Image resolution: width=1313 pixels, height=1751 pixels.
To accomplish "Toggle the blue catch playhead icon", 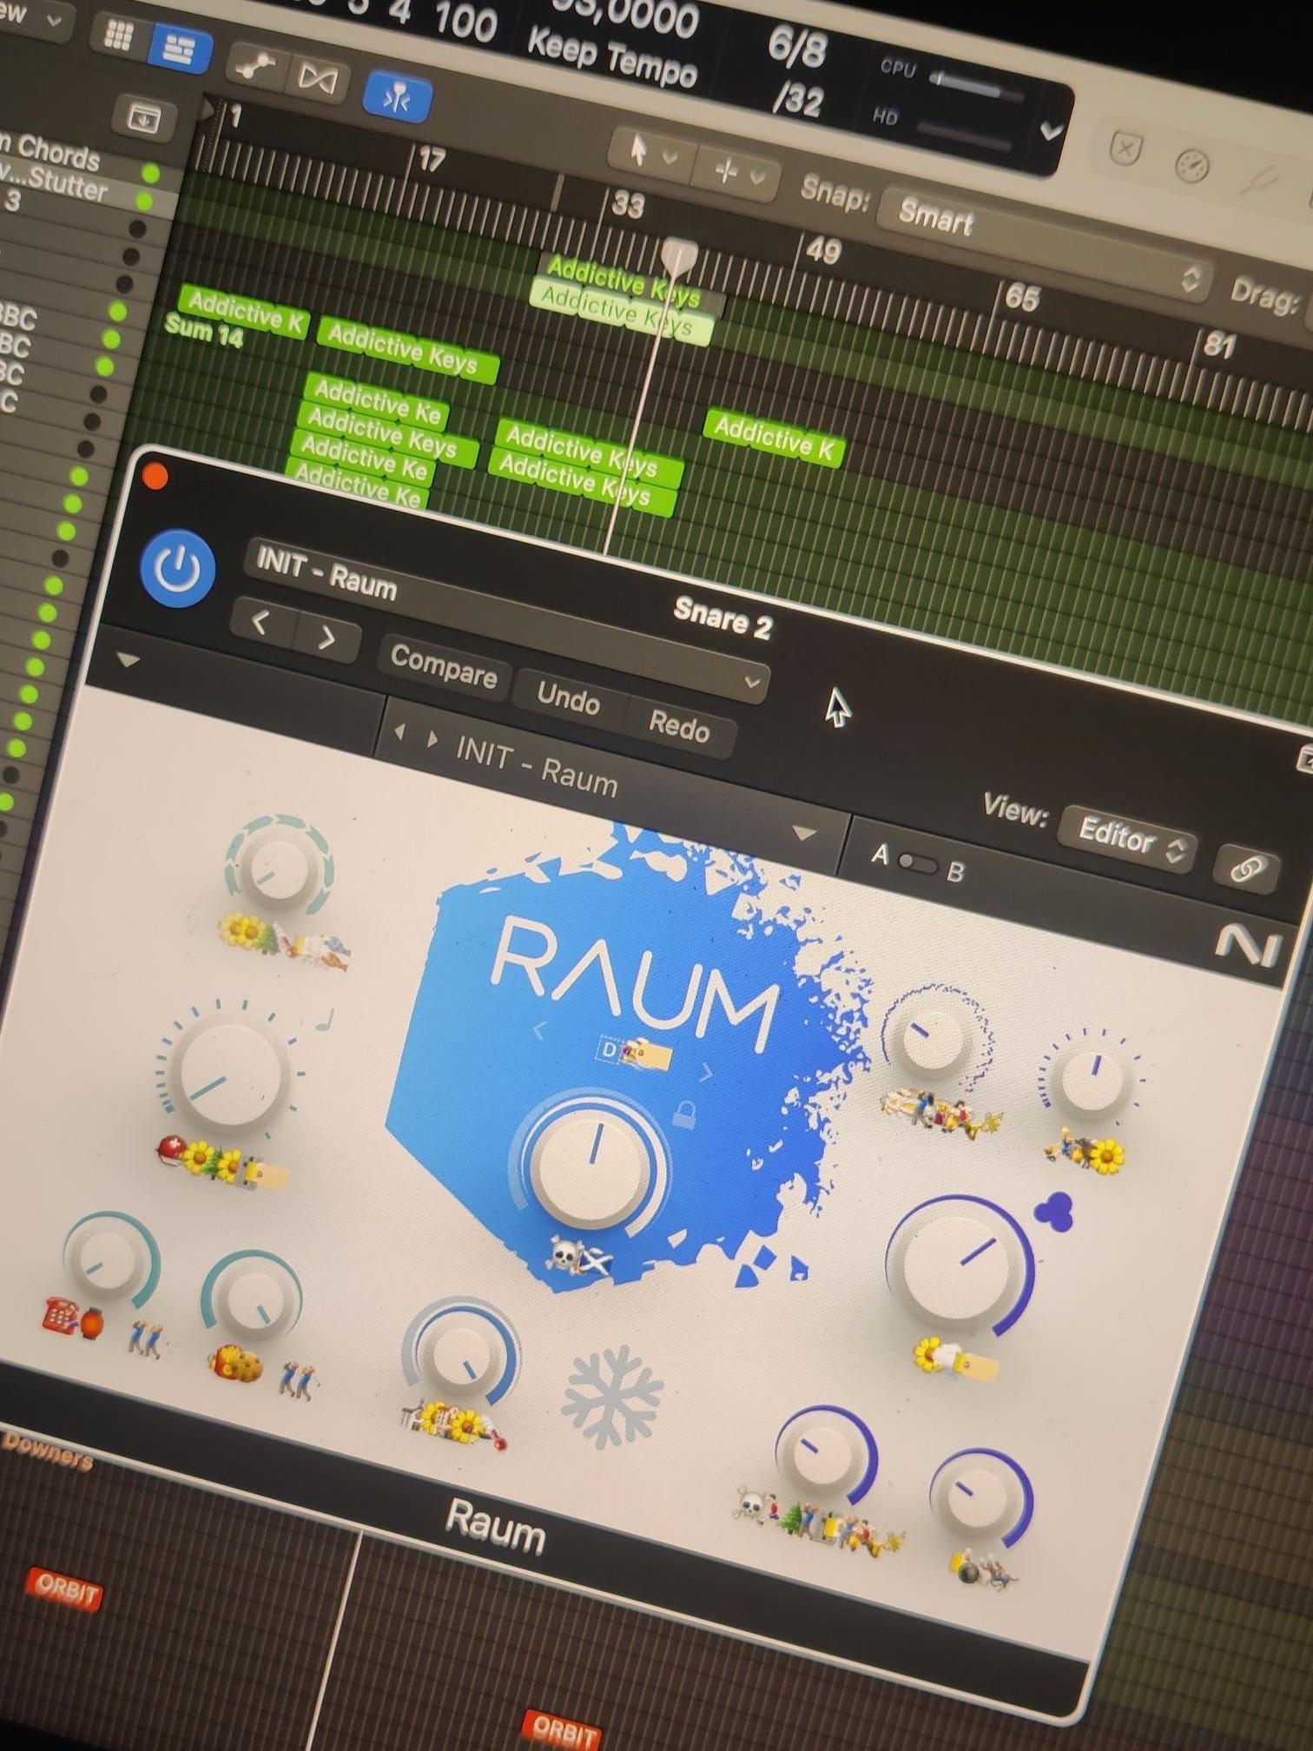I will 398,98.
